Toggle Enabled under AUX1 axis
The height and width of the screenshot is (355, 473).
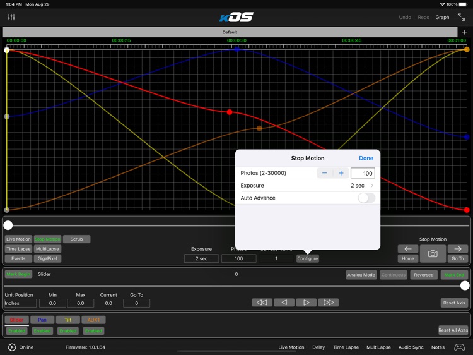(x=93, y=331)
